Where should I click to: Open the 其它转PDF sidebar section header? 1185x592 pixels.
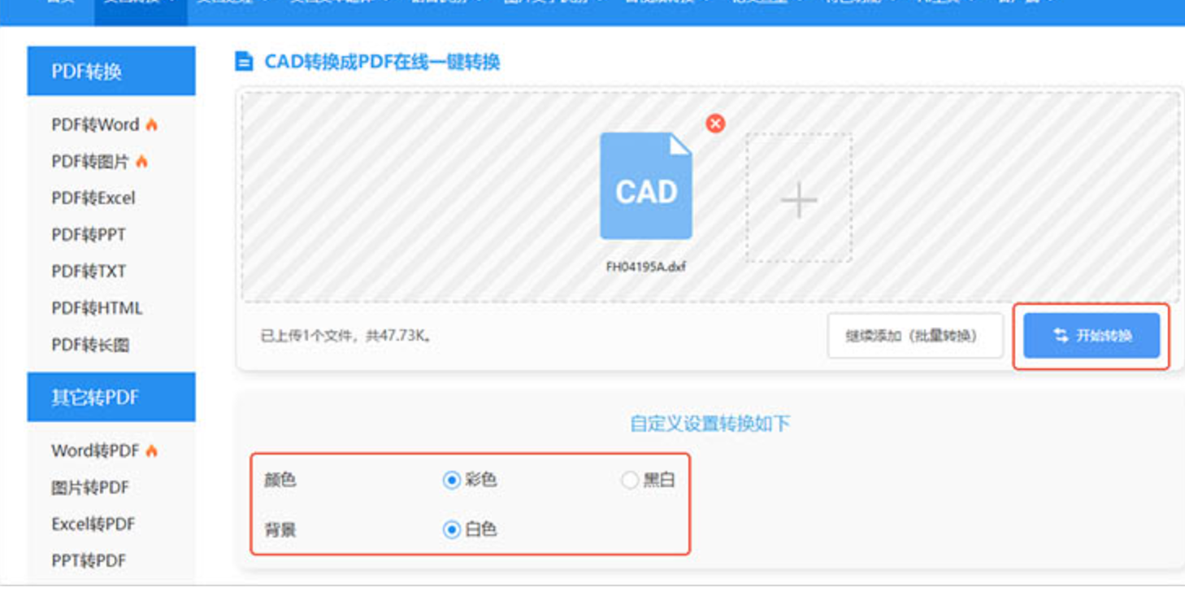pyautogui.click(x=111, y=397)
